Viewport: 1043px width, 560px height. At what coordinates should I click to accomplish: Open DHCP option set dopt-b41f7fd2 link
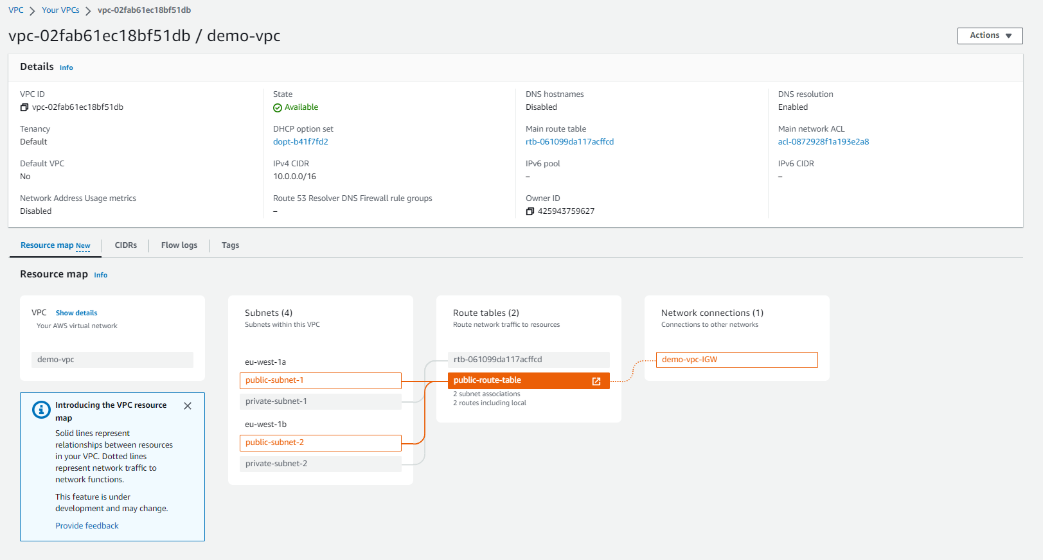[x=300, y=142]
